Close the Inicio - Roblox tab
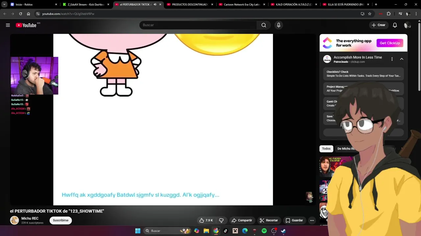This screenshot has height=236, width=421. click(56, 5)
